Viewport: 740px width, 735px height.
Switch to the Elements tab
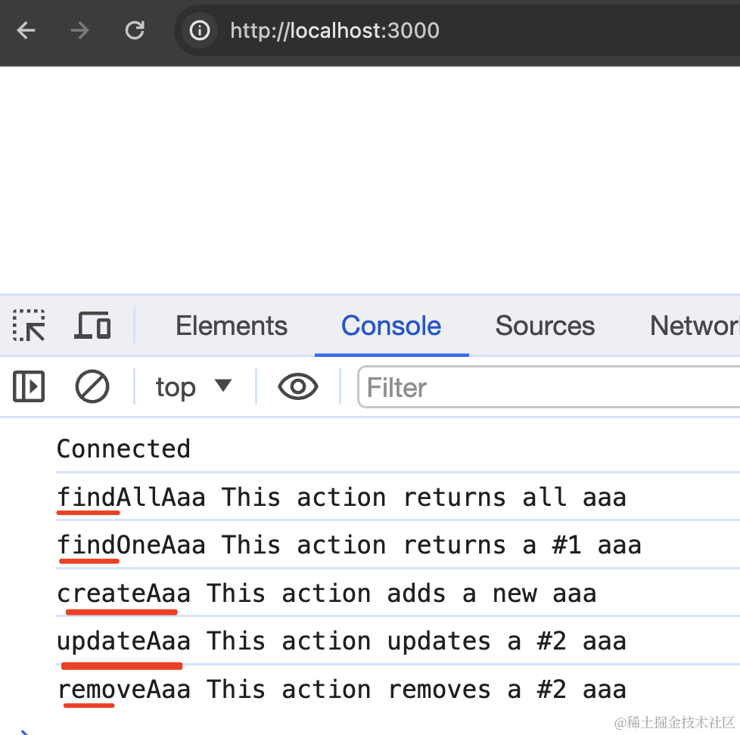pyautogui.click(x=232, y=326)
